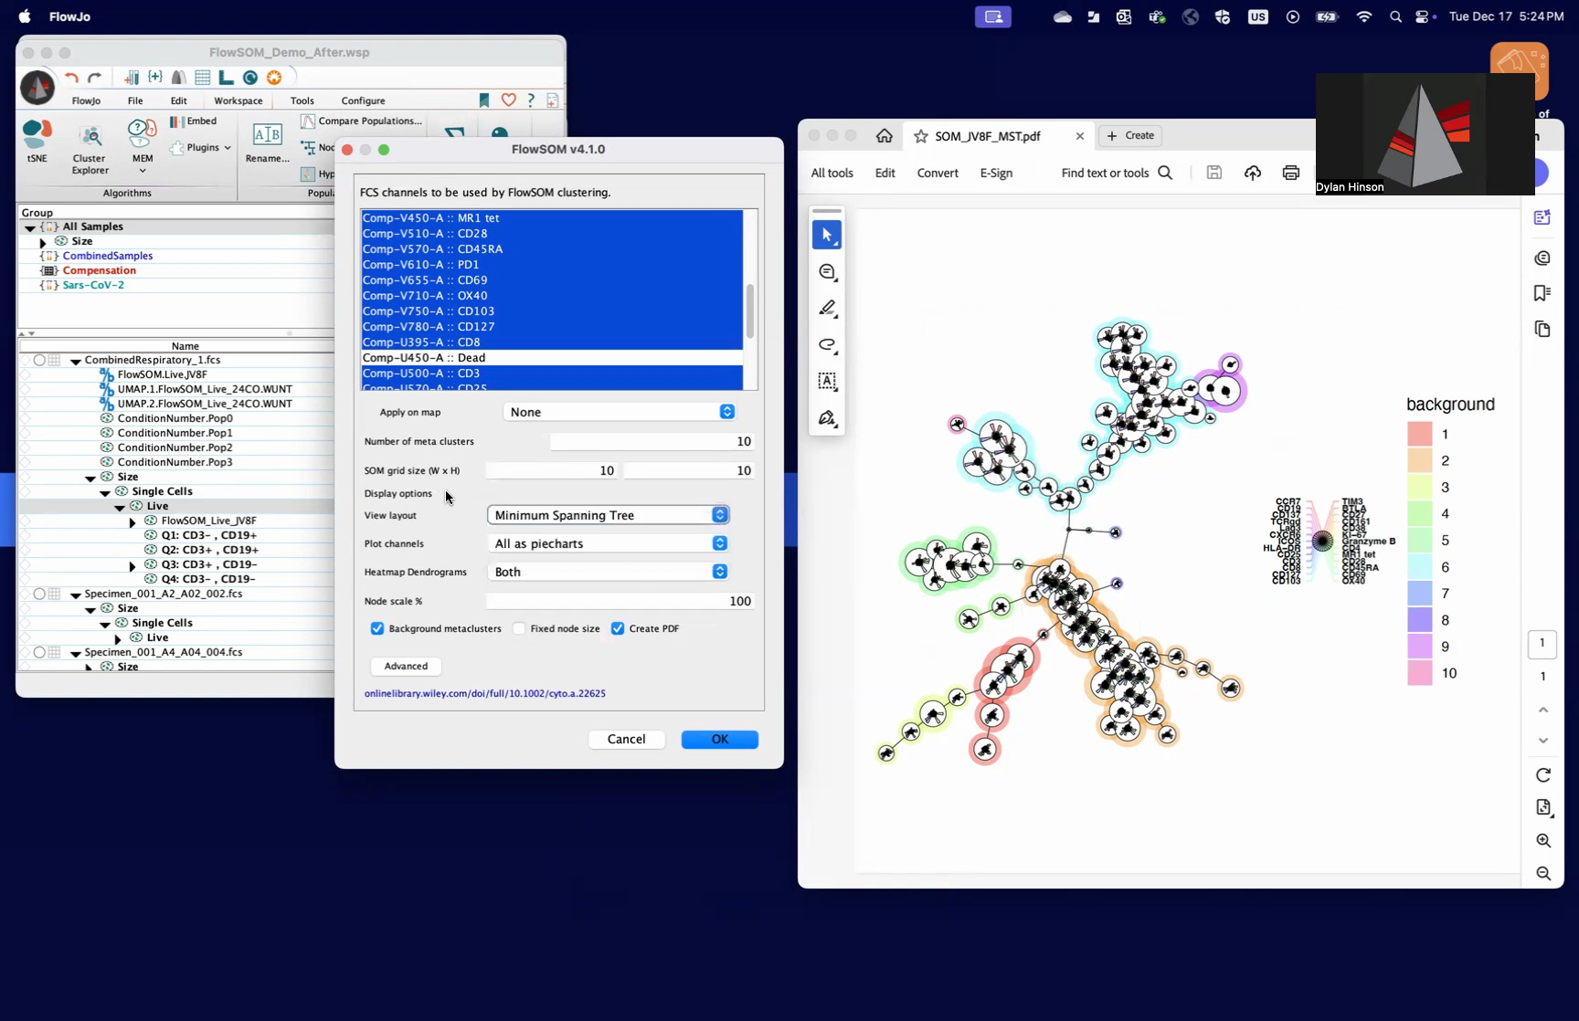This screenshot has width=1579, height=1021.
Task: Expand the FlowSOM_Live_JV8F tree node
Action: (x=132, y=521)
